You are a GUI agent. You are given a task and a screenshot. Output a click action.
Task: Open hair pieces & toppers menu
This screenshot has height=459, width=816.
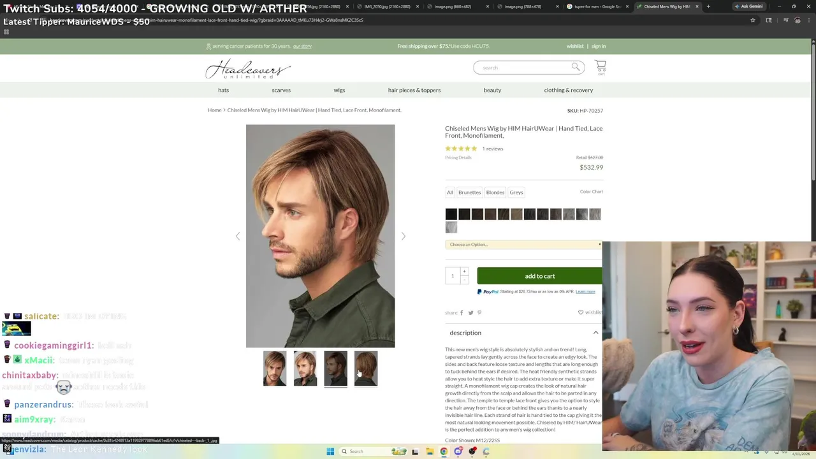pyautogui.click(x=414, y=90)
